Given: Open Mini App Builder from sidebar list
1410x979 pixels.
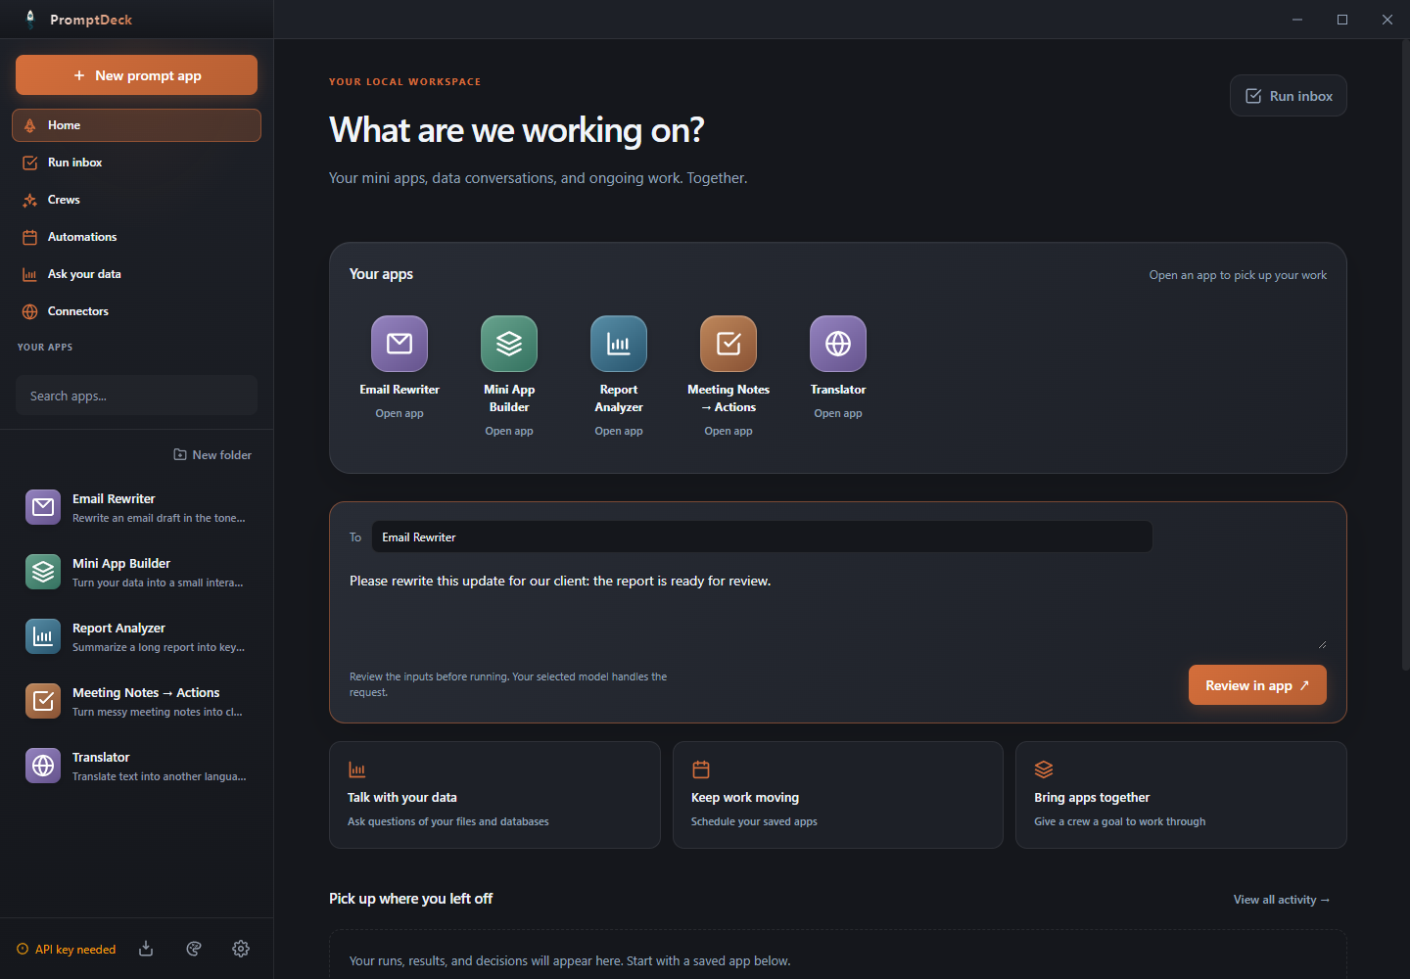Looking at the screenshot, I should (x=136, y=573).
